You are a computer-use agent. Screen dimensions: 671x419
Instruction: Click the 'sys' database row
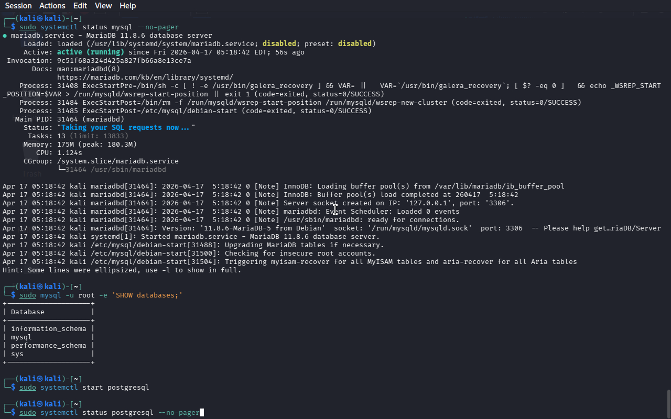[17, 354]
